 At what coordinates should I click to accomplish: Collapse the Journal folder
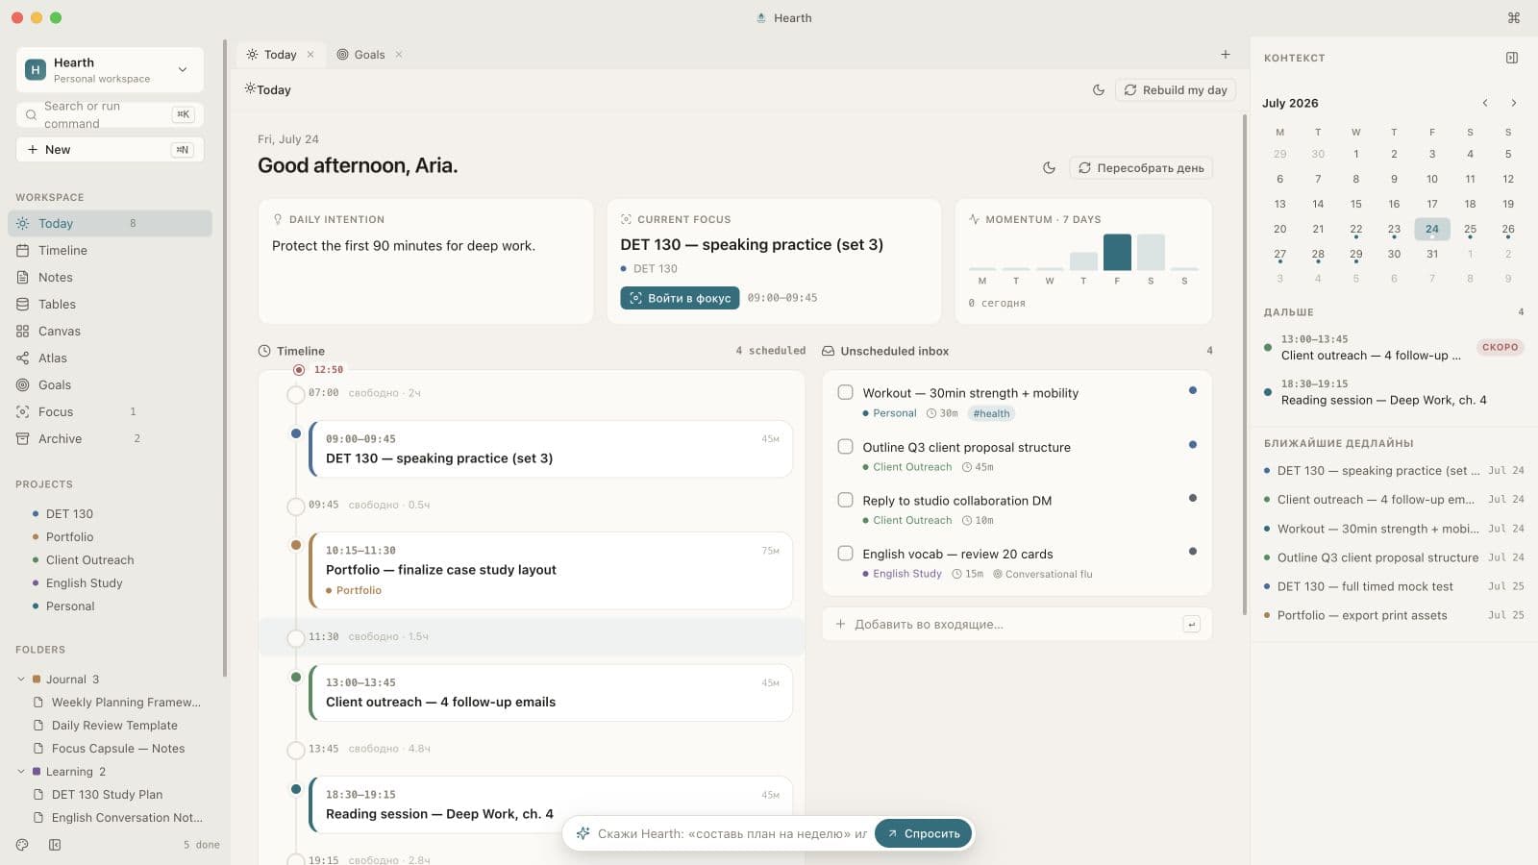click(21, 679)
